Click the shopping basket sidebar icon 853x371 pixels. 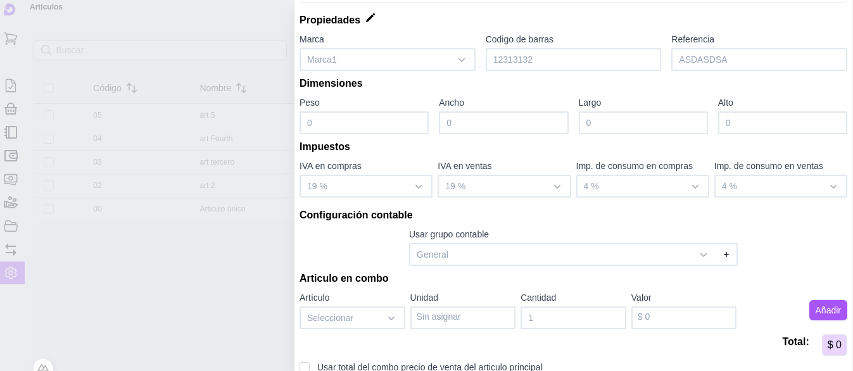point(11,109)
